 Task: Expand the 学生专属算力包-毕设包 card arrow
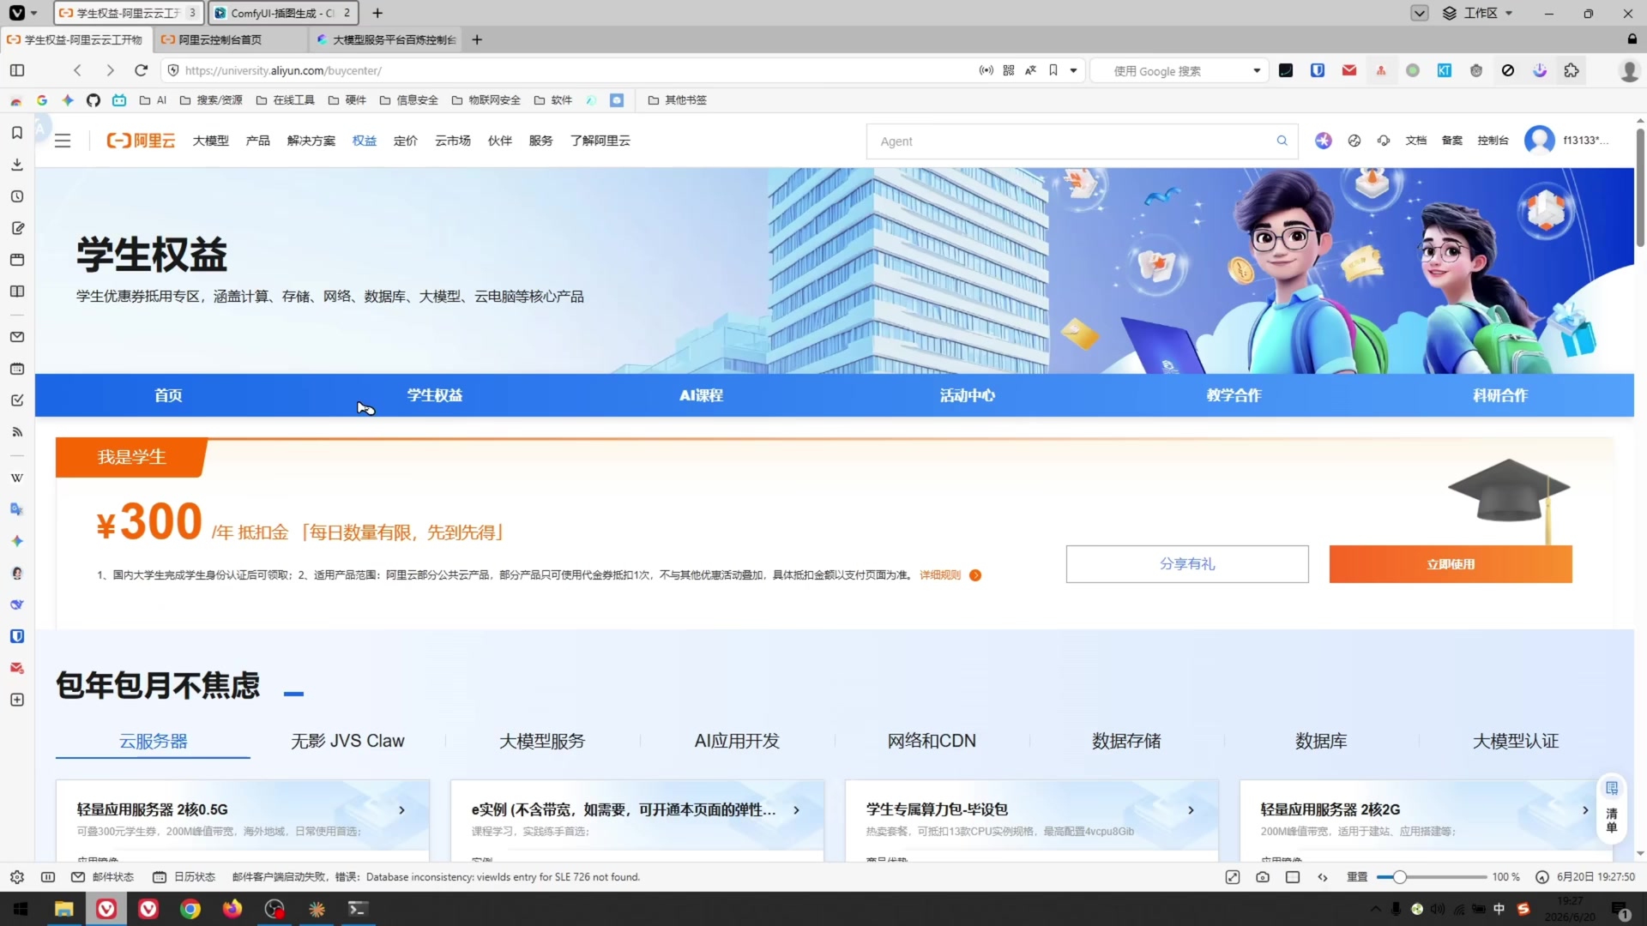[x=1191, y=810]
